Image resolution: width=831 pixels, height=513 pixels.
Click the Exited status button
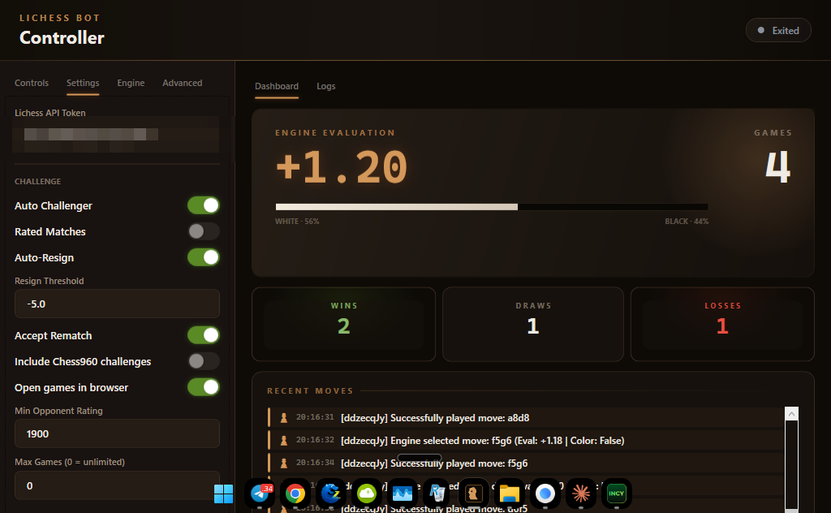coord(778,30)
